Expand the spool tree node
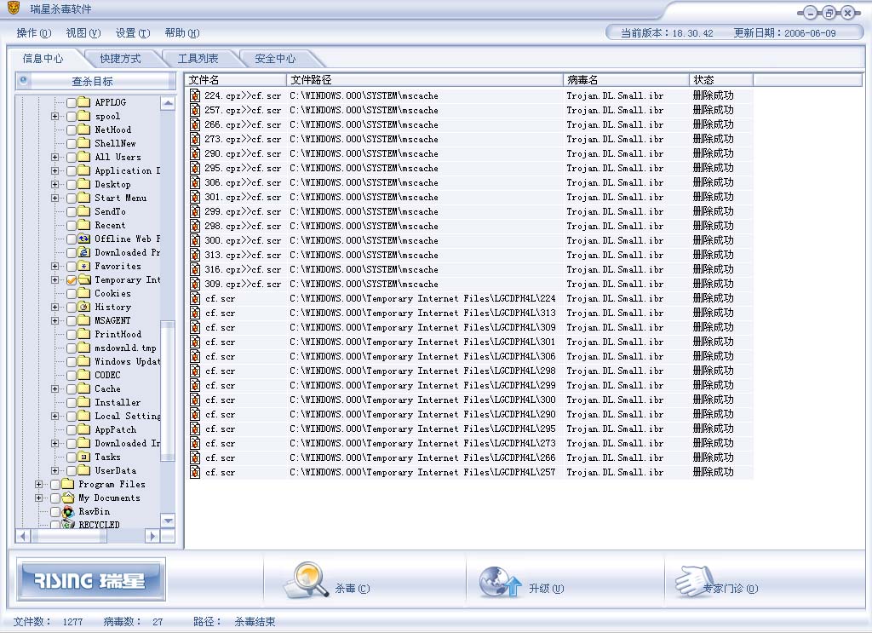 pos(54,116)
